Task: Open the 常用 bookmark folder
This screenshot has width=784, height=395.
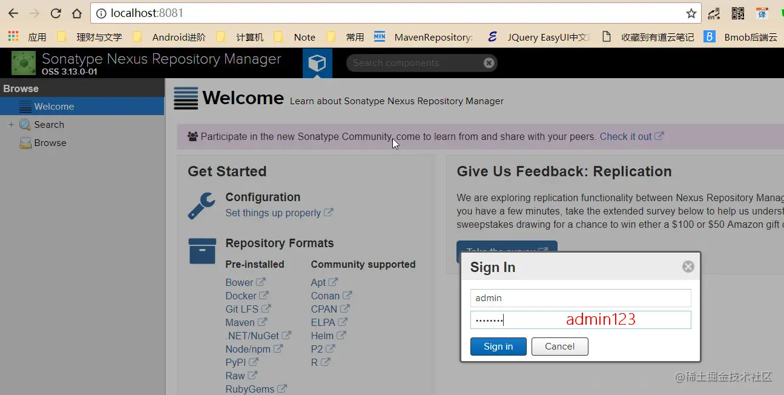Action: (x=346, y=37)
